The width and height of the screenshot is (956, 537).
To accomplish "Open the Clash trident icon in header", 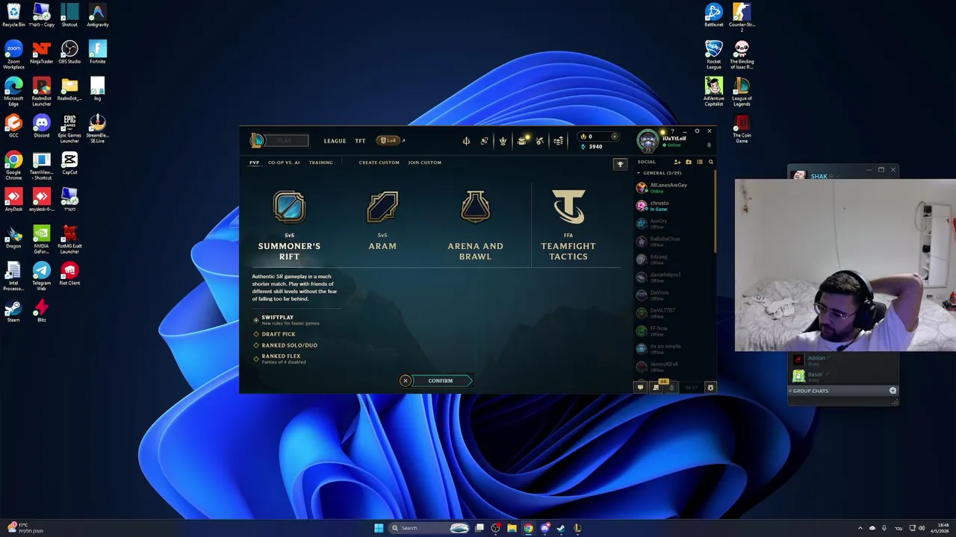I will pyautogui.click(x=466, y=141).
